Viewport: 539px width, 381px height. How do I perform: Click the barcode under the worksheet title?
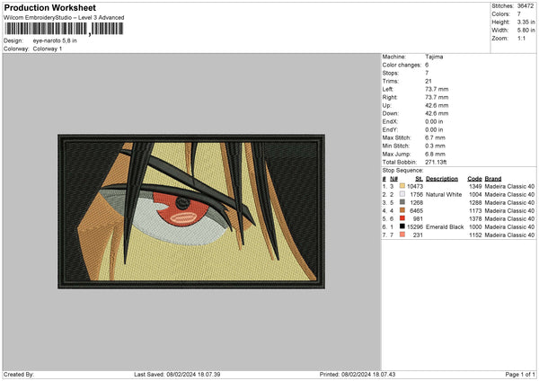tap(64, 29)
